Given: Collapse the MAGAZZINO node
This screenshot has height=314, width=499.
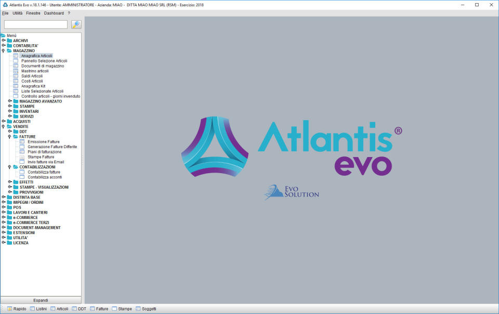Looking at the screenshot, I should tap(4, 50).
